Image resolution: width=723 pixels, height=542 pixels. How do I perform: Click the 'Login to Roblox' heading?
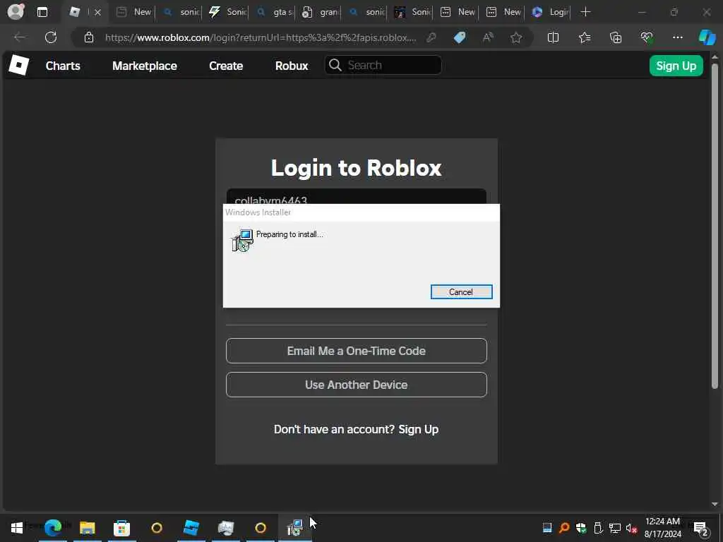(x=356, y=167)
